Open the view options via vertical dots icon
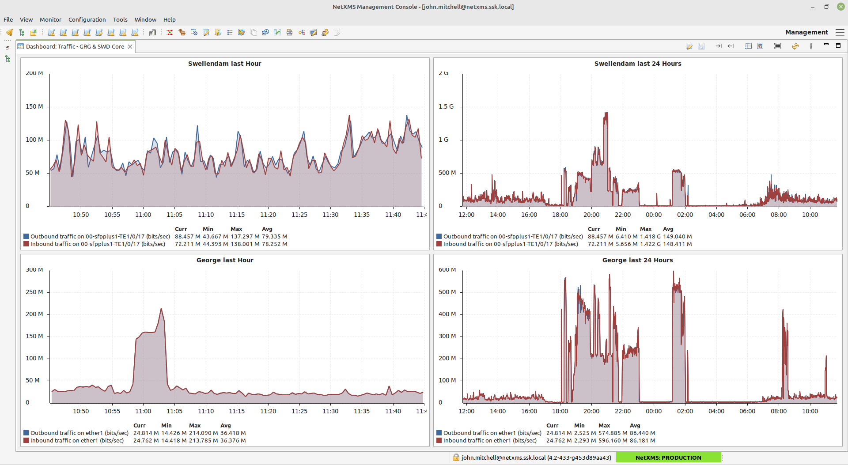Screen dimensions: 848x465 pyautogui.click(x=811, y=46)
